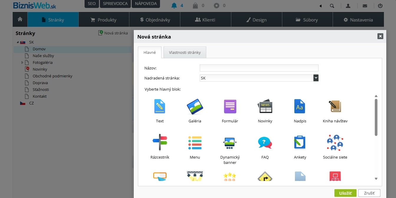Choose the Kniha návštev block icon

(335, 107)
